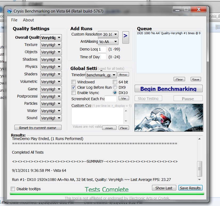The height and width of the screenshot is (206, 220).
Task: Select the DX9 radio button
Action: point(115,87)
